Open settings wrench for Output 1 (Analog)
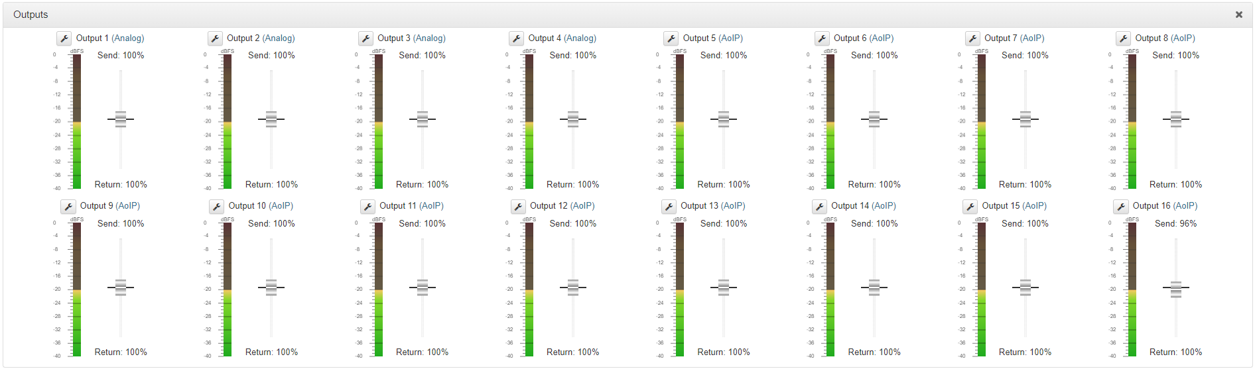Viewport: 1255px width, 369px height. coord(64,38)
